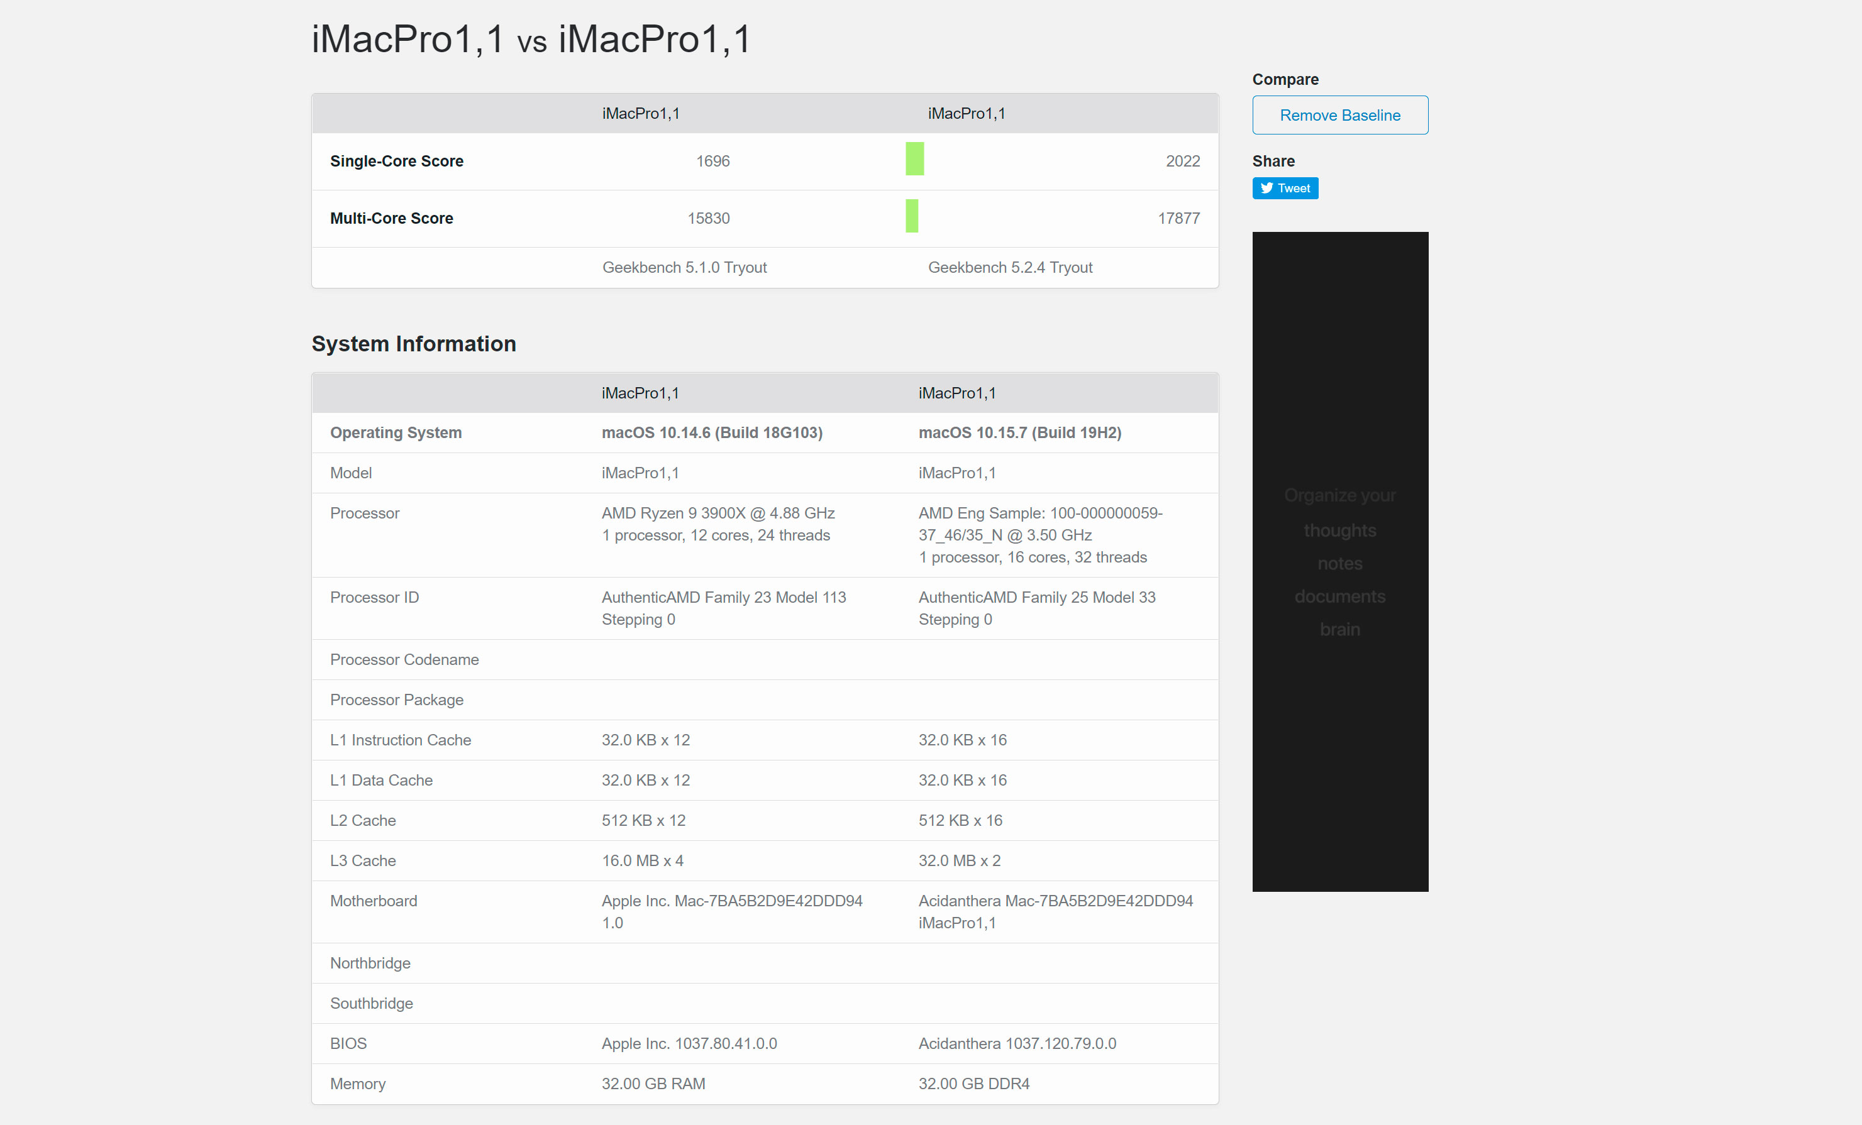Viewport: 1862px width, 1125px height.
Task: Click L3 Cache '16.0 MB x 4' value
Action: [x=642, y=861]
